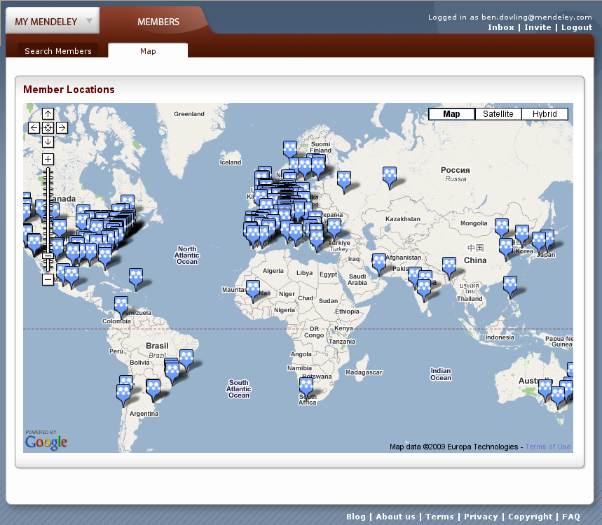Open the Privacy footer link
Viewport: 602px width, 525px height.
tap(481, 517)
